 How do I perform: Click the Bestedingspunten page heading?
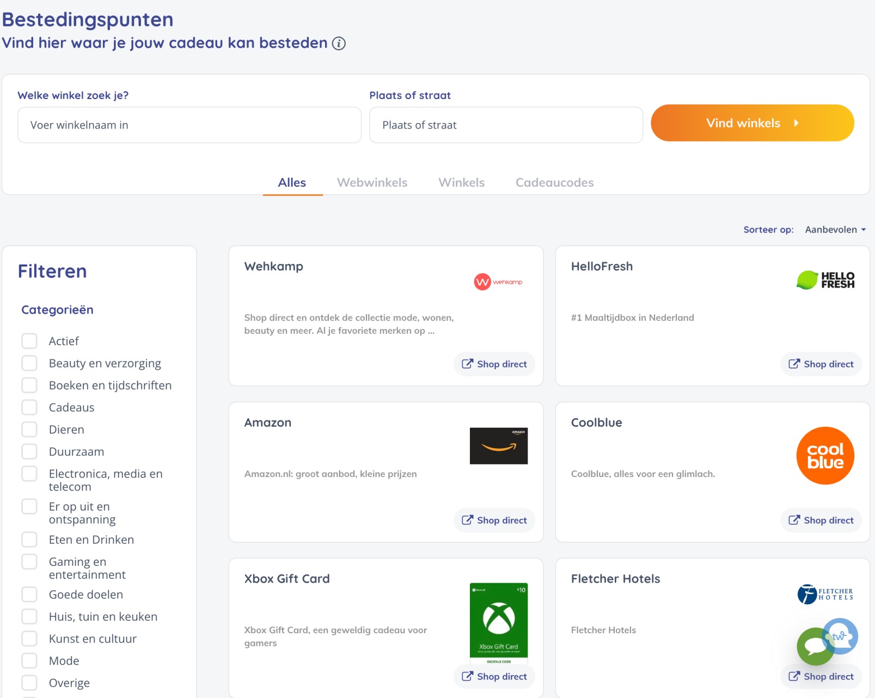tap(88, 20)
